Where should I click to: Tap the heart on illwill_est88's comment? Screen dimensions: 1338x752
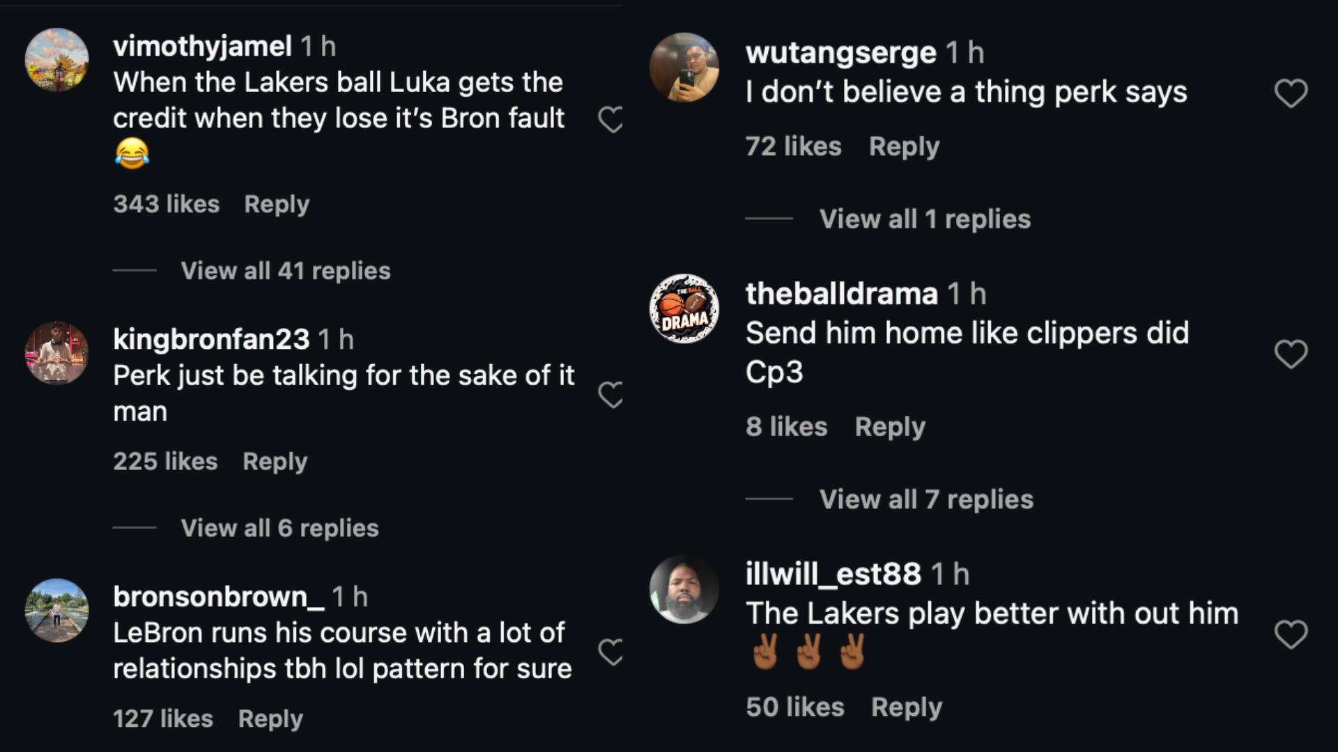coord(1291,634)
